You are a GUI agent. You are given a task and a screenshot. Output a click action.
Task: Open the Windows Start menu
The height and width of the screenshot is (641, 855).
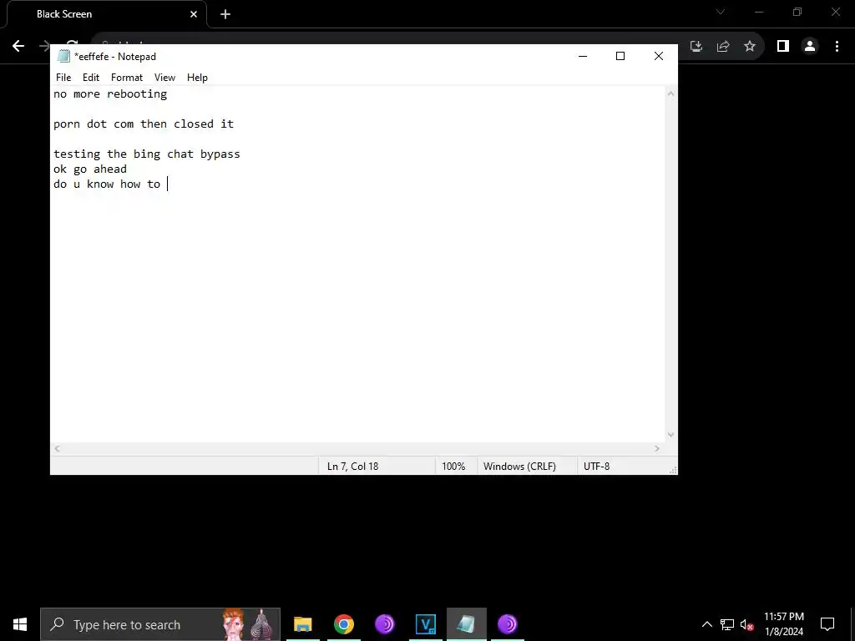click(20, 624)
